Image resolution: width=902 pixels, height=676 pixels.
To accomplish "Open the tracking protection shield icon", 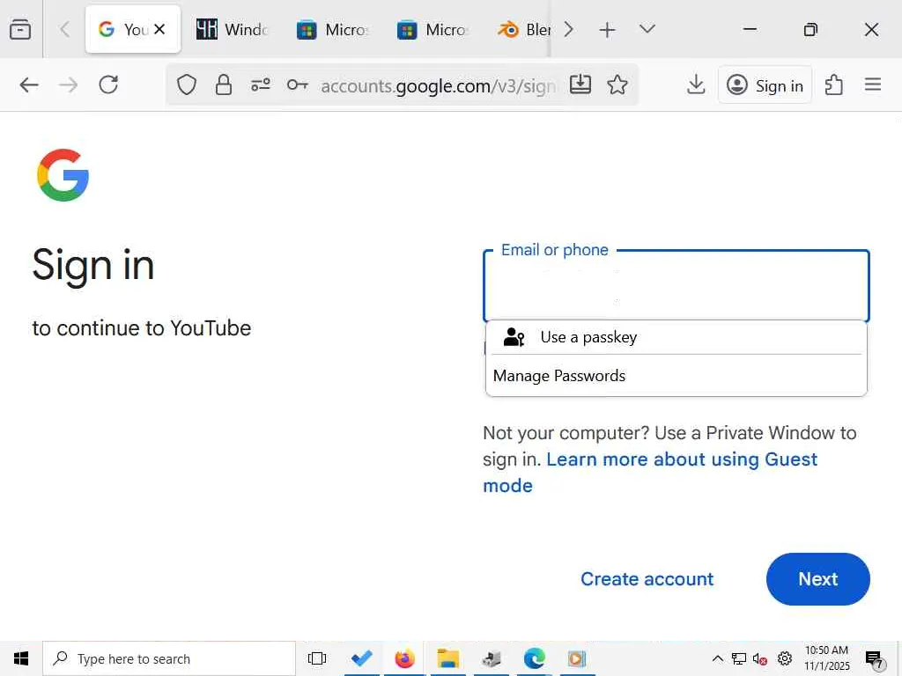I will click(187, 85).
